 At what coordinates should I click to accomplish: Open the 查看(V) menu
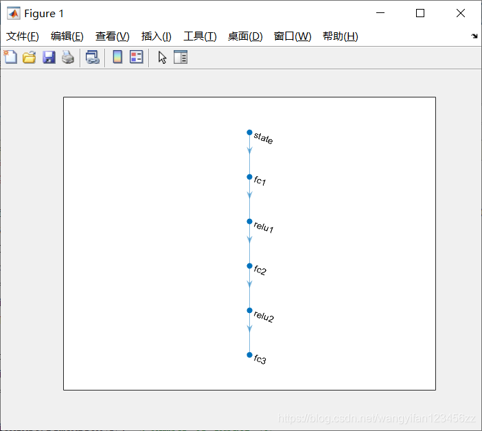tap(112, 36)
